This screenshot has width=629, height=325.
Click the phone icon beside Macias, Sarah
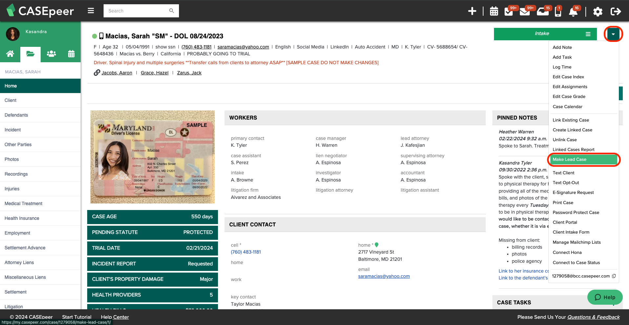(x=101, y=36)
